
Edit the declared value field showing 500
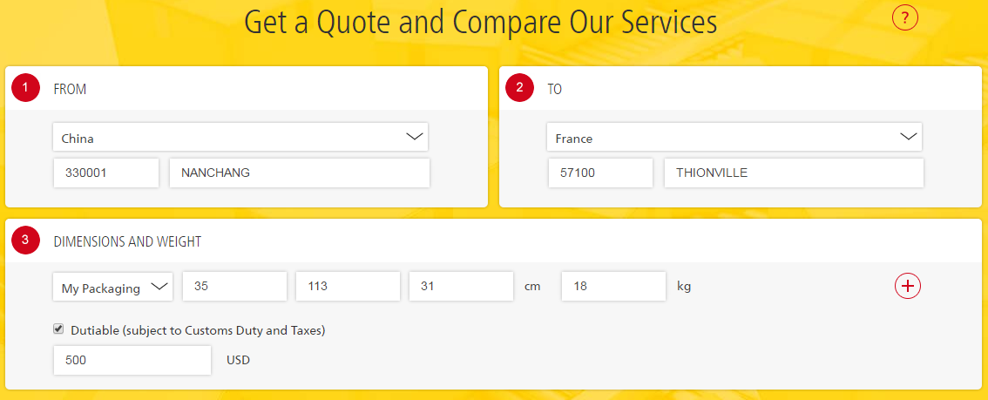click(132, 360)
